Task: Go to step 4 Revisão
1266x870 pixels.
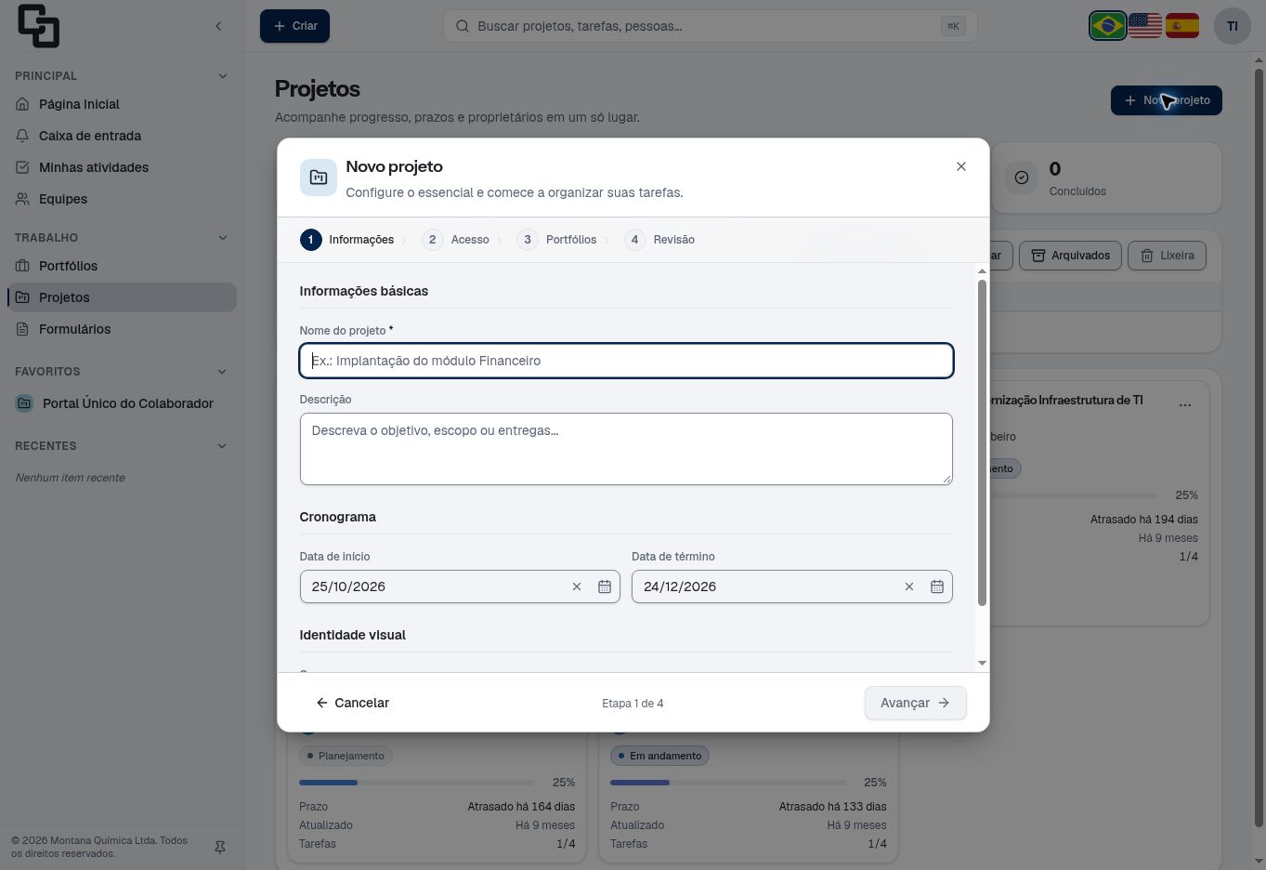Action: pyautogui.click(x=659, y=240)
